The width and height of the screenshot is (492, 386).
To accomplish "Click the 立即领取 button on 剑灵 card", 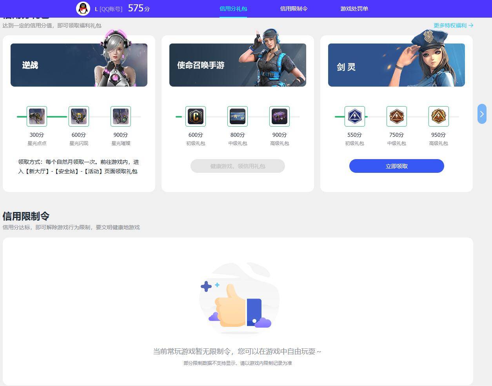I will coord(396,166).
